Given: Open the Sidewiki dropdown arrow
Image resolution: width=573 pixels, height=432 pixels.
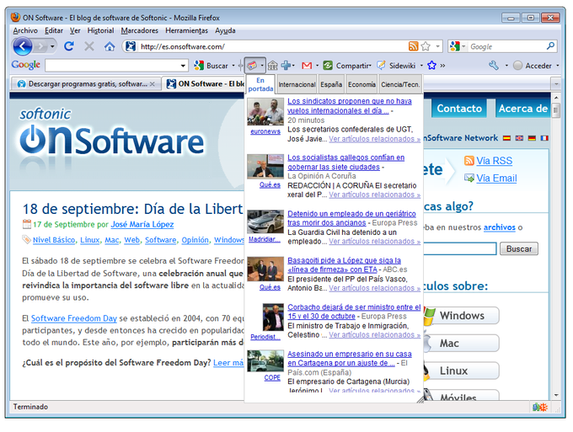Looking at the screenshot, I should (421, 66).
